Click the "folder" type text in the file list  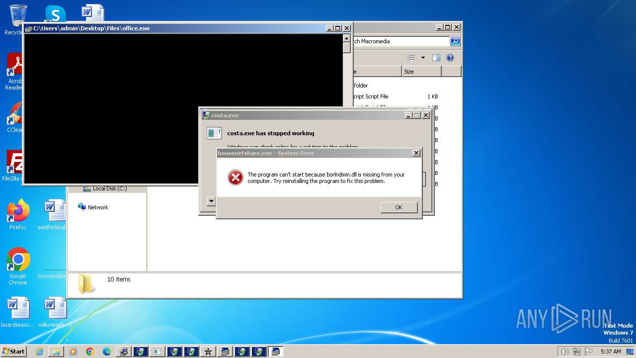pos(361,86)
